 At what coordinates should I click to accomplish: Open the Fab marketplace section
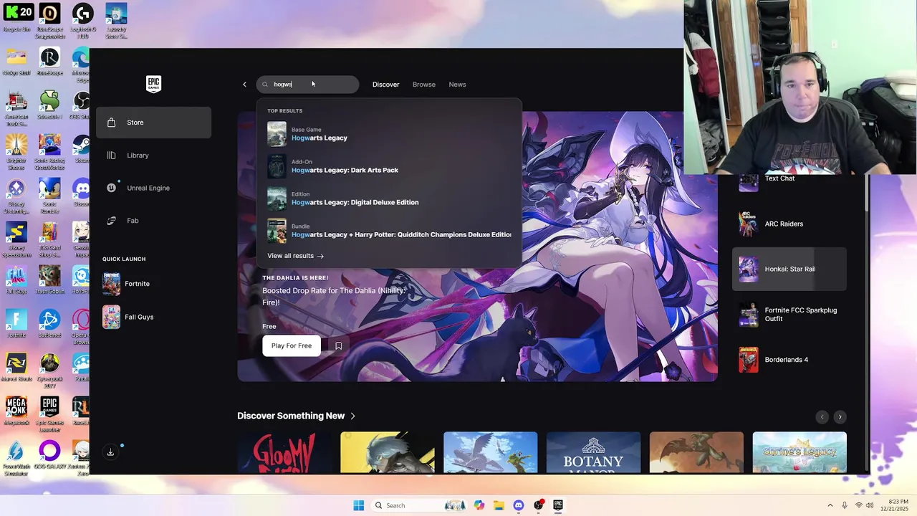(153, 221)
